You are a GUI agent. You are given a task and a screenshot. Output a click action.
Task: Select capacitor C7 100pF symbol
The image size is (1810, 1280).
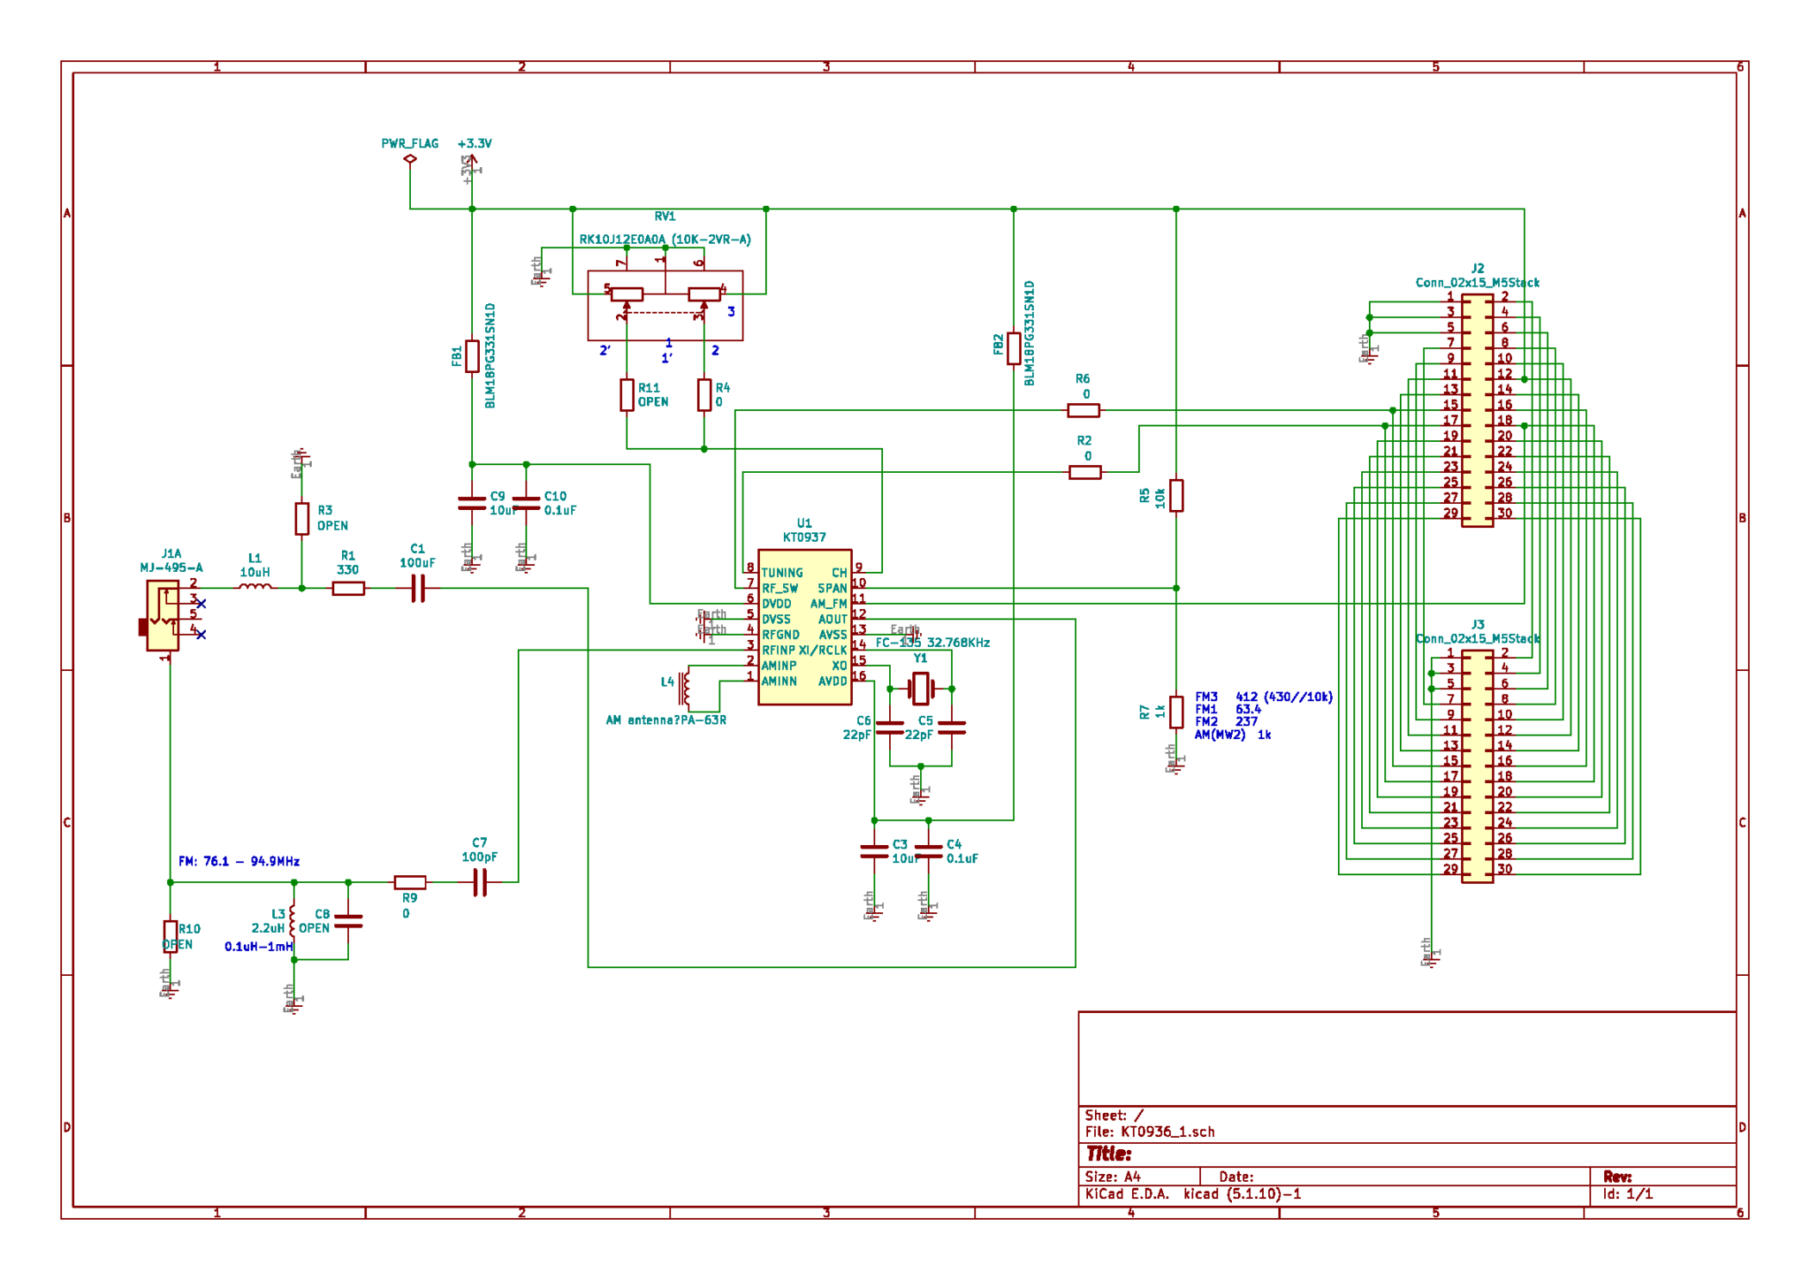pos(480,882)
